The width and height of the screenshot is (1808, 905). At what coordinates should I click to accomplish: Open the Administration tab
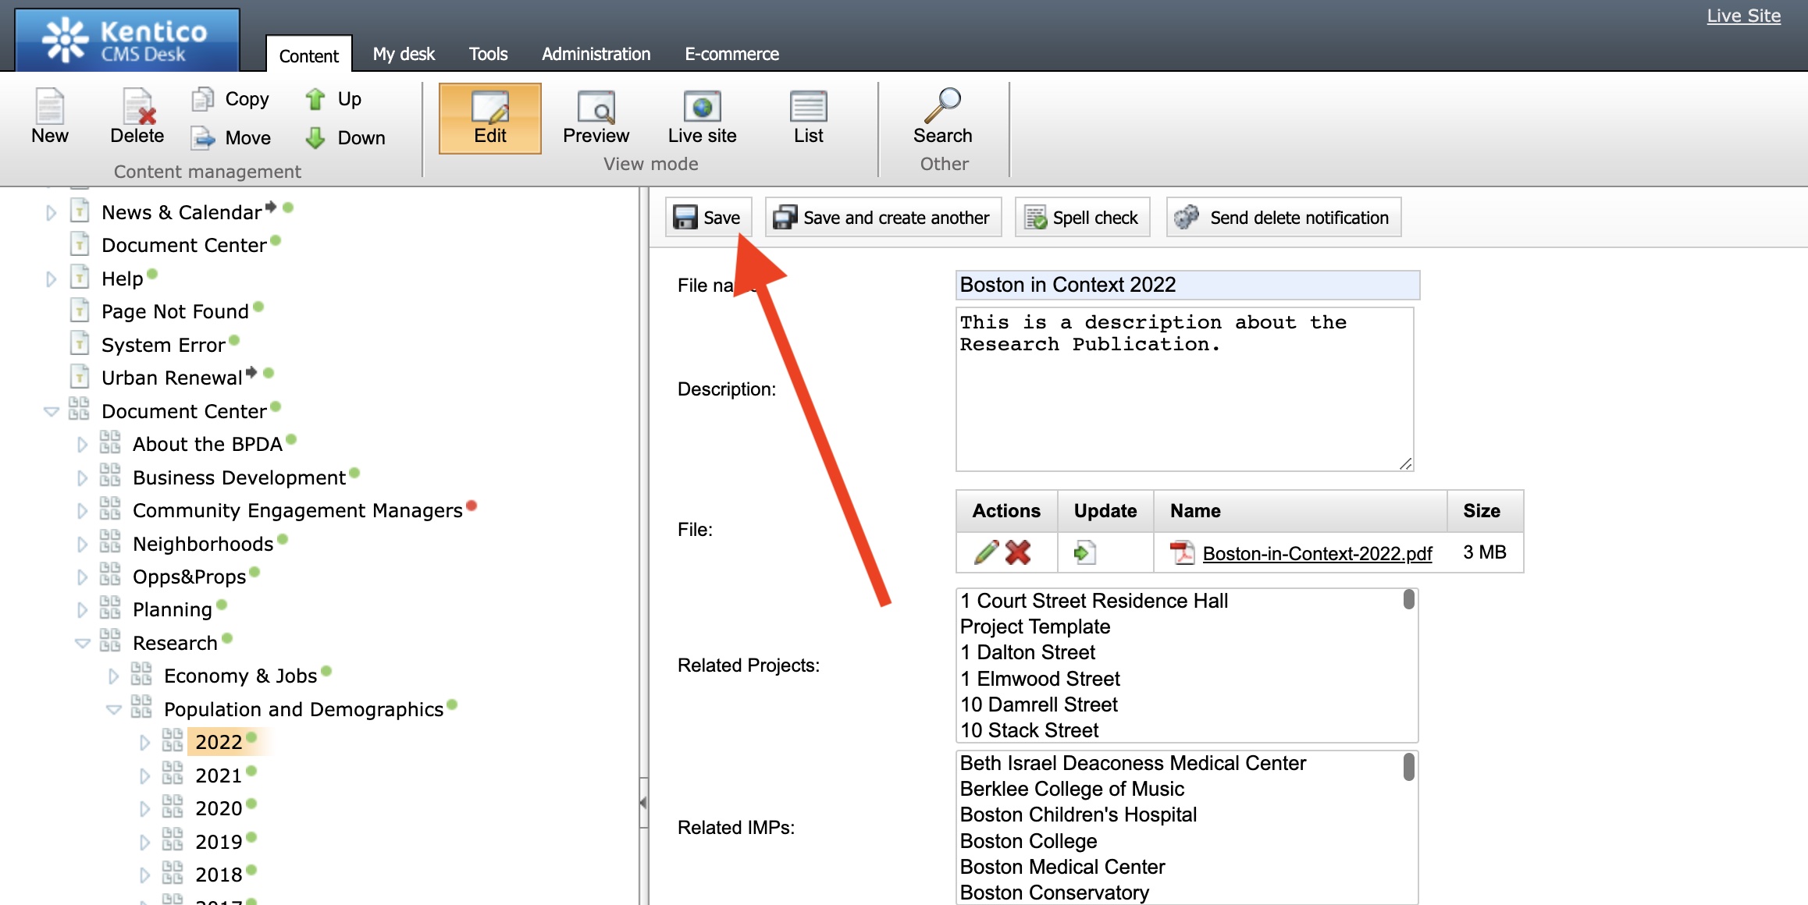tap(596, 54)
